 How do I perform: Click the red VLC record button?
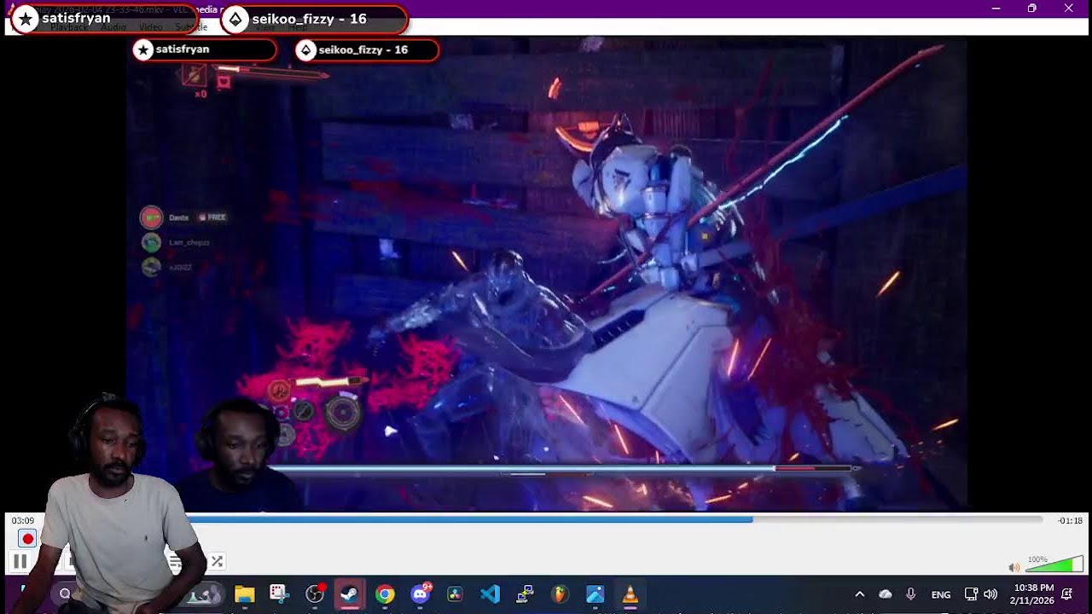click(27, 539)
